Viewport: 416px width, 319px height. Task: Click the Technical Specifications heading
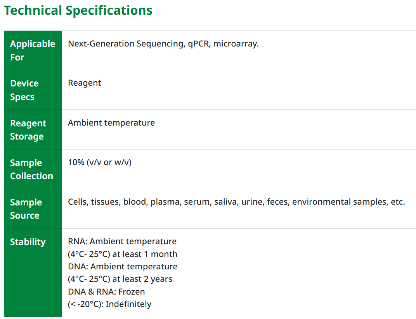click(78, 10)
